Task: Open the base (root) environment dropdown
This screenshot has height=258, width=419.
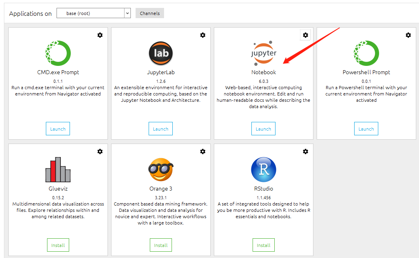Action: pos(94,13)
